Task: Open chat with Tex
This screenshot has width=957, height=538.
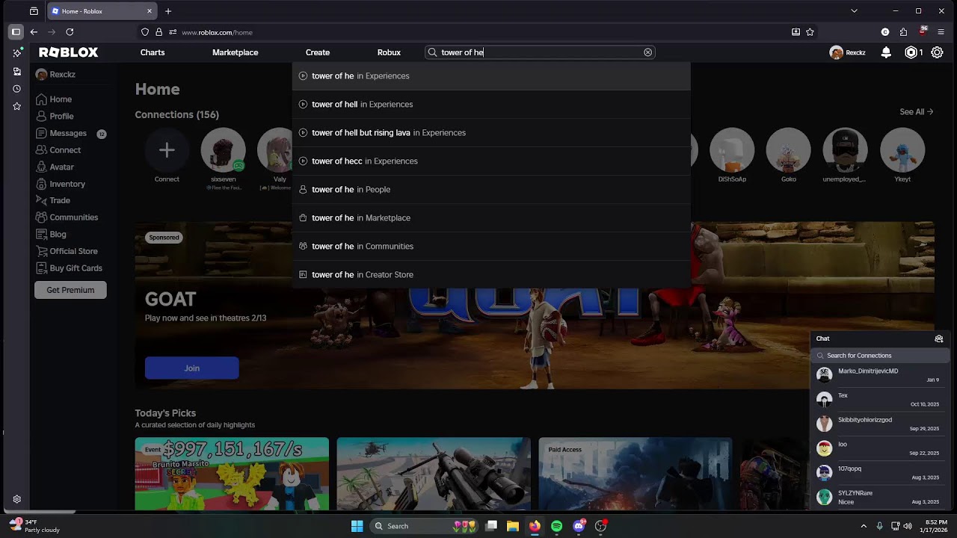Action: point(881,400)
